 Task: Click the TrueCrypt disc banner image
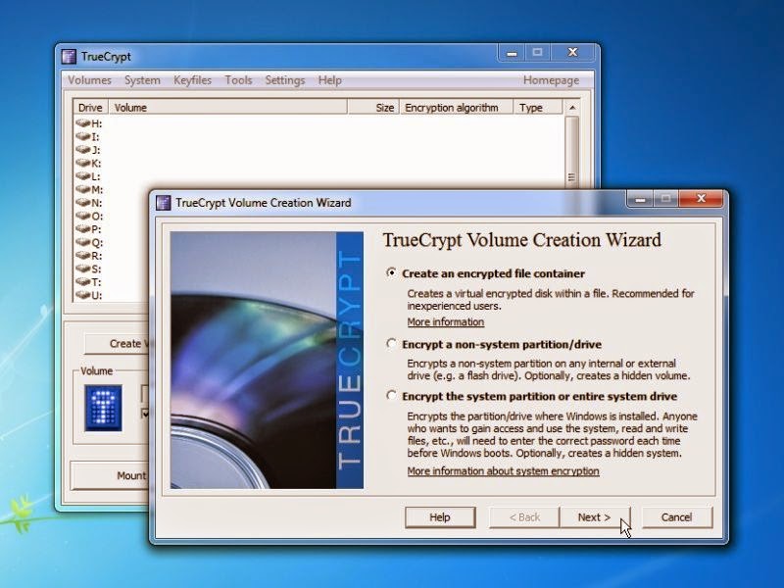[x=267, y=360]
